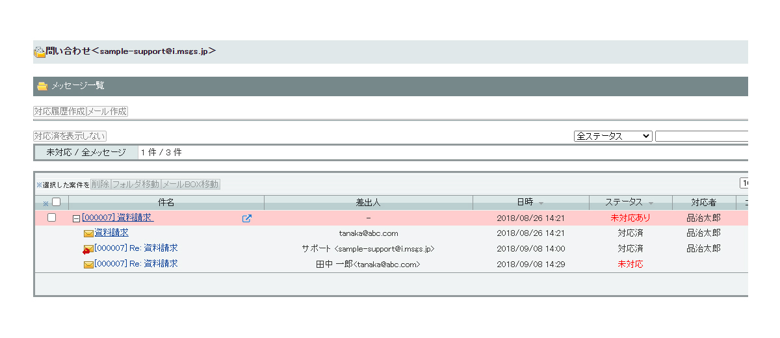Click フォルダ移動 button
Viewport: 780px width, 338px height.
(x=136, y=185)
